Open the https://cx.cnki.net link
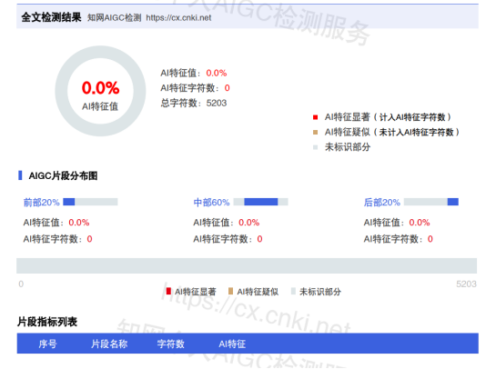Screen dimensions: 496x369 (178, 17)
